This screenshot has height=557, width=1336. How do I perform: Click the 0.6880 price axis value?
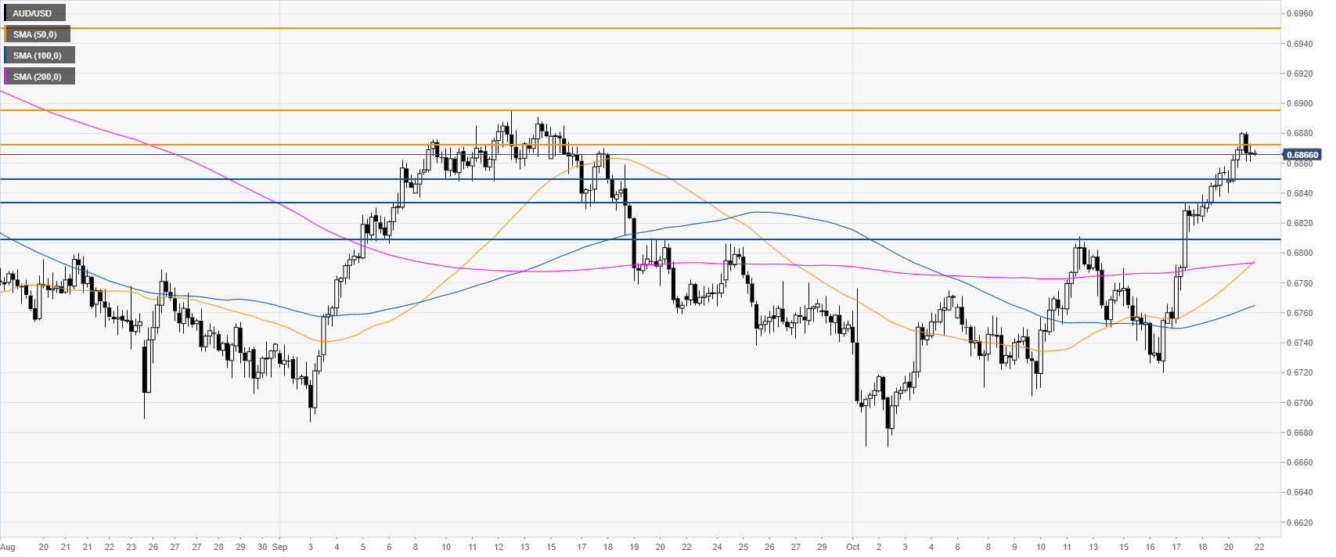(x=1302, y=134)
